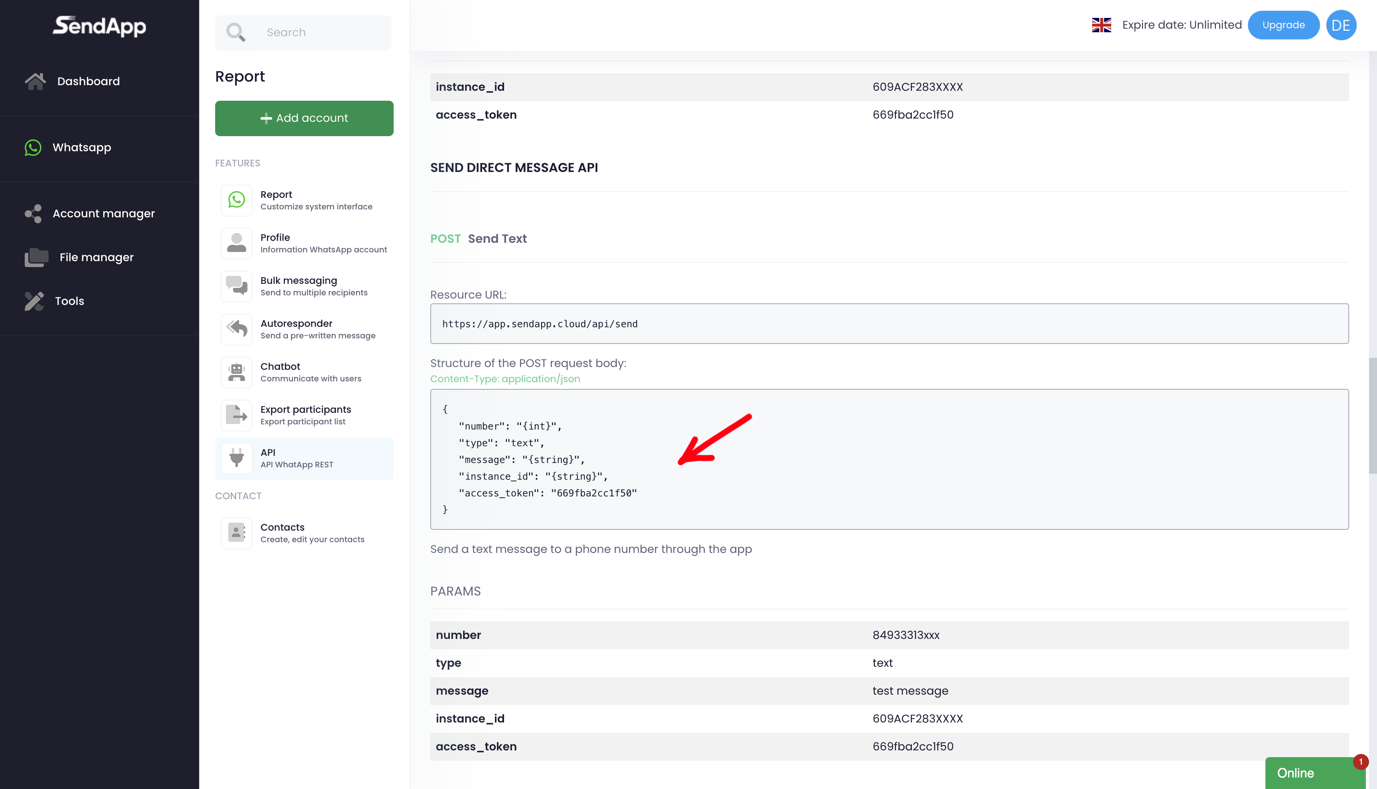This screenshot has height=789, width=1377.
Task: Click the Export participants file icon
Action: click(x=236, y=415)
